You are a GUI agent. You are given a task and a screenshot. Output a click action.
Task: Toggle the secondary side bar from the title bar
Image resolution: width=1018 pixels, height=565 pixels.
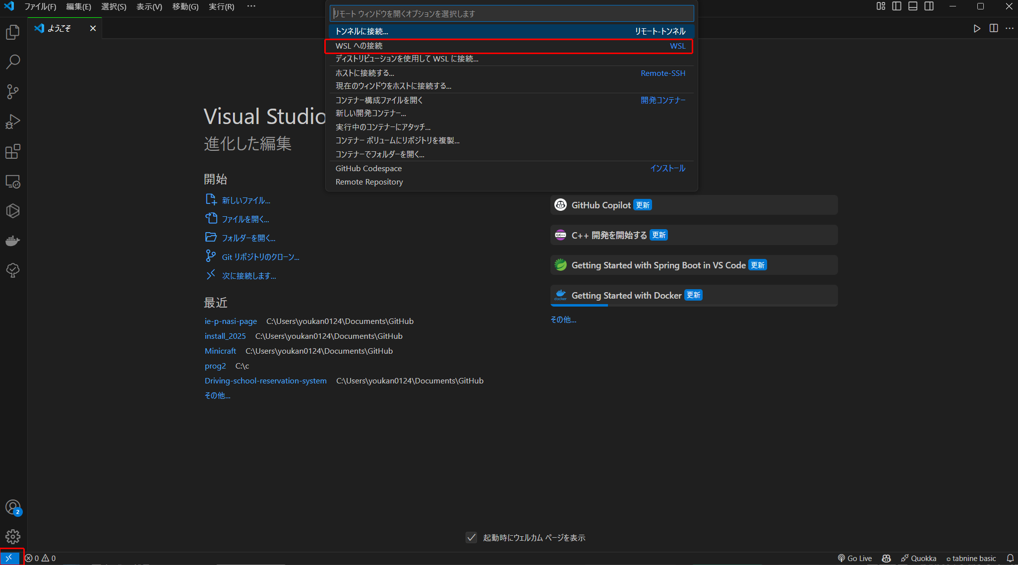(x=929, y=6)
